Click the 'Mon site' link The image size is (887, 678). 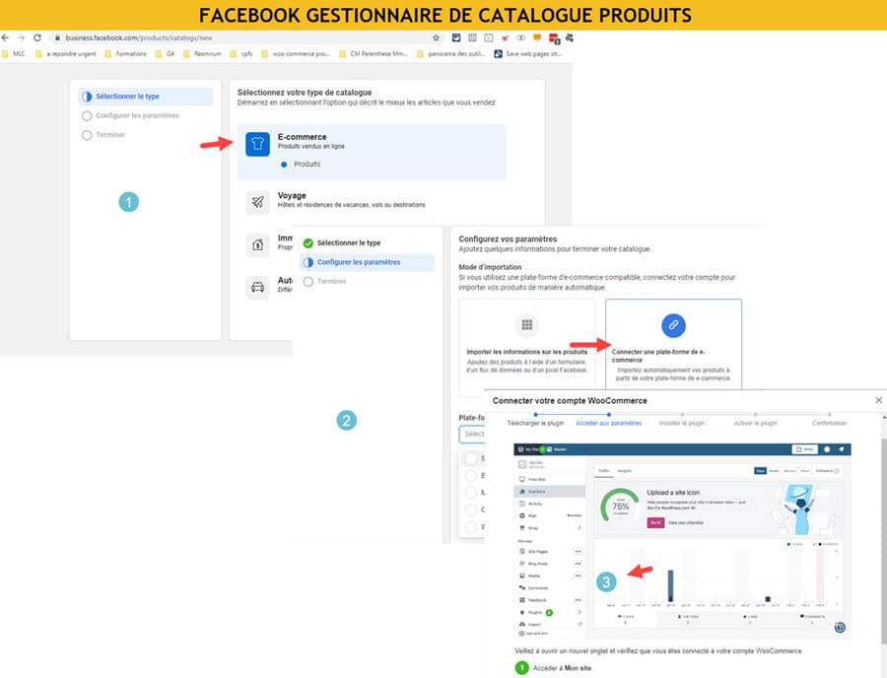(578, 668)
